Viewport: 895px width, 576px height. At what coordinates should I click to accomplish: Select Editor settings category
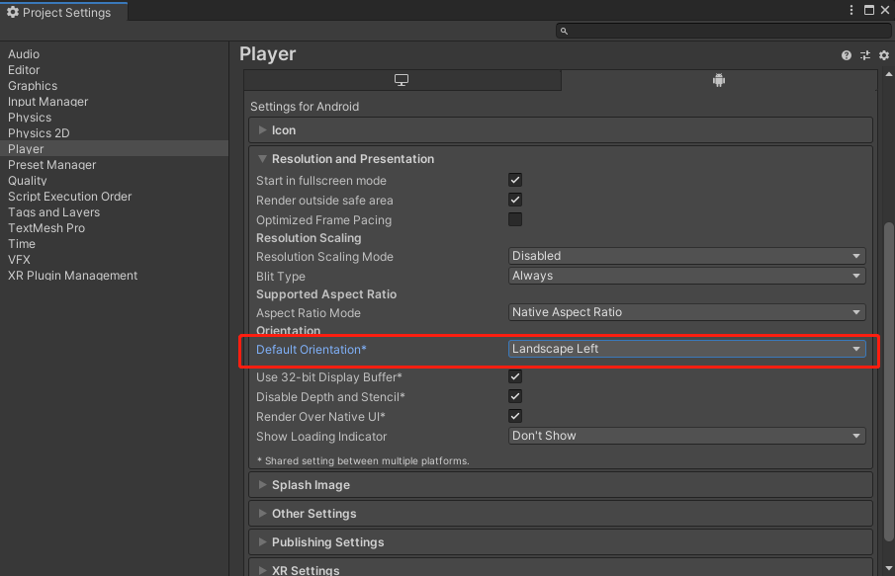pos(114,70)
